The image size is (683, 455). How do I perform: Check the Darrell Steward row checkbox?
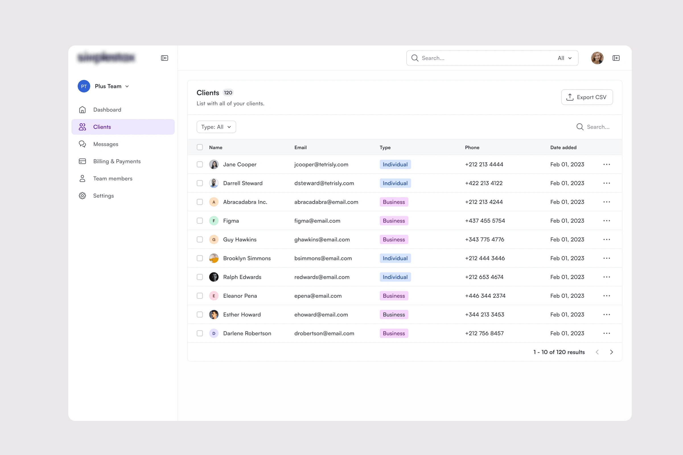[x=200, y=183]
